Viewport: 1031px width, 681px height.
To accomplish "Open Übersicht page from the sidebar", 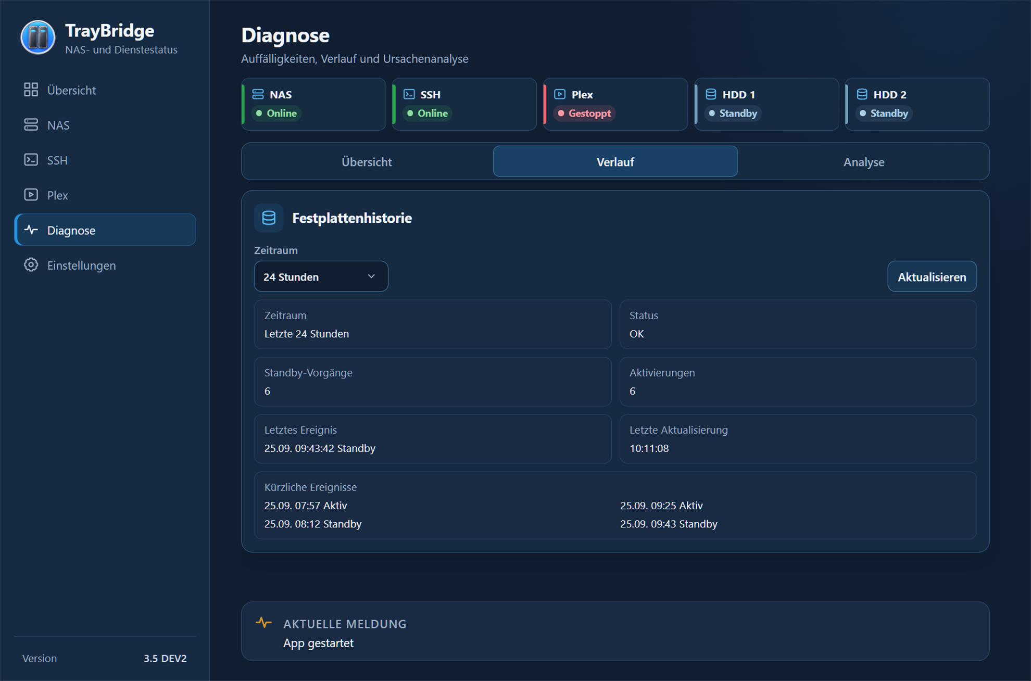I will 105,90.
